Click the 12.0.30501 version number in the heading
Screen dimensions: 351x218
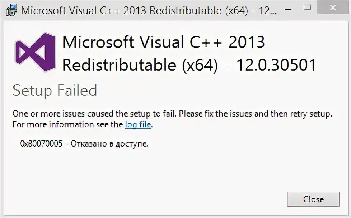(x=276, y=65)
